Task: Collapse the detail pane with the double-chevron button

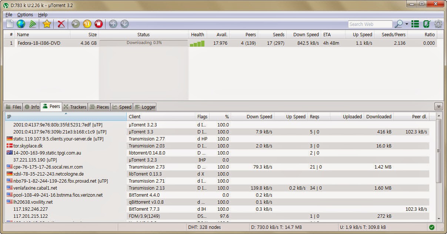Action: coord(438,106)
